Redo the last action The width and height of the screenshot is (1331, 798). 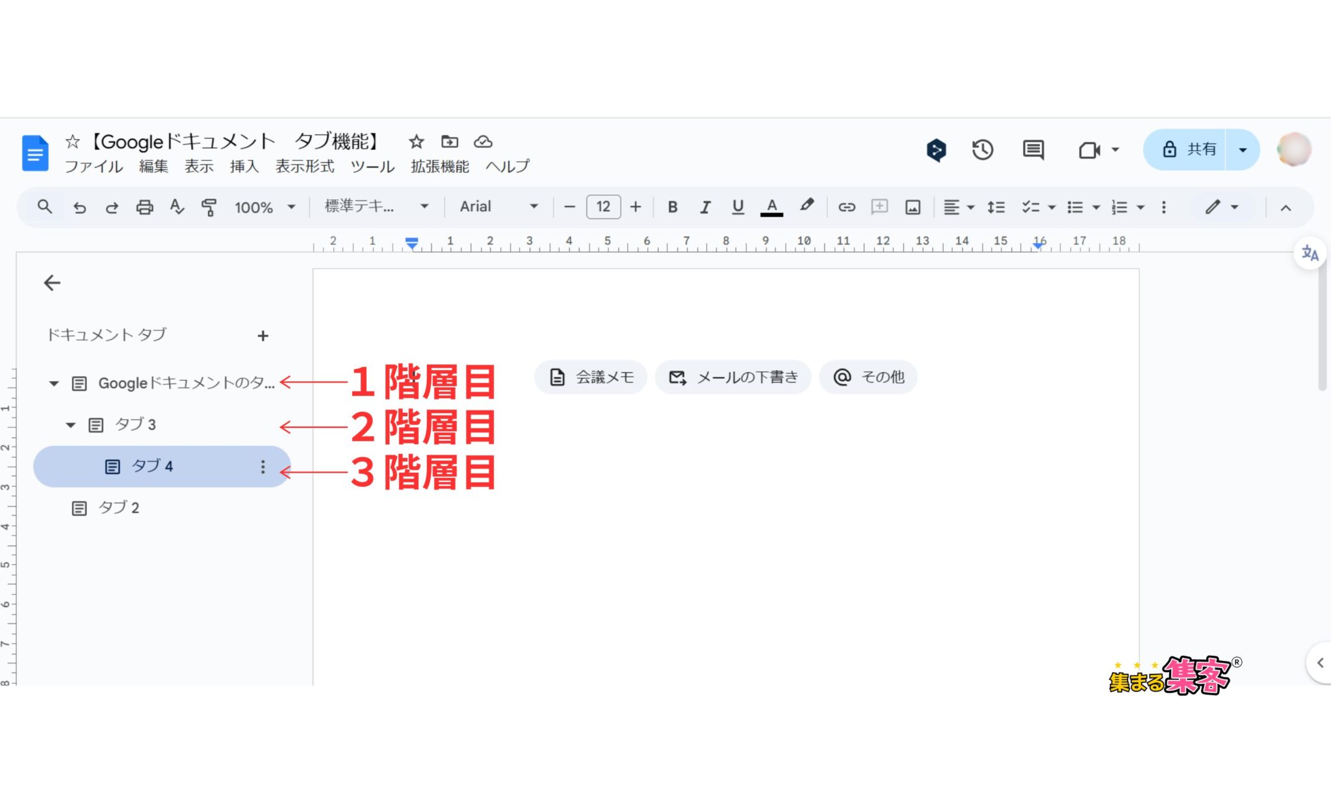pos(112,207)
